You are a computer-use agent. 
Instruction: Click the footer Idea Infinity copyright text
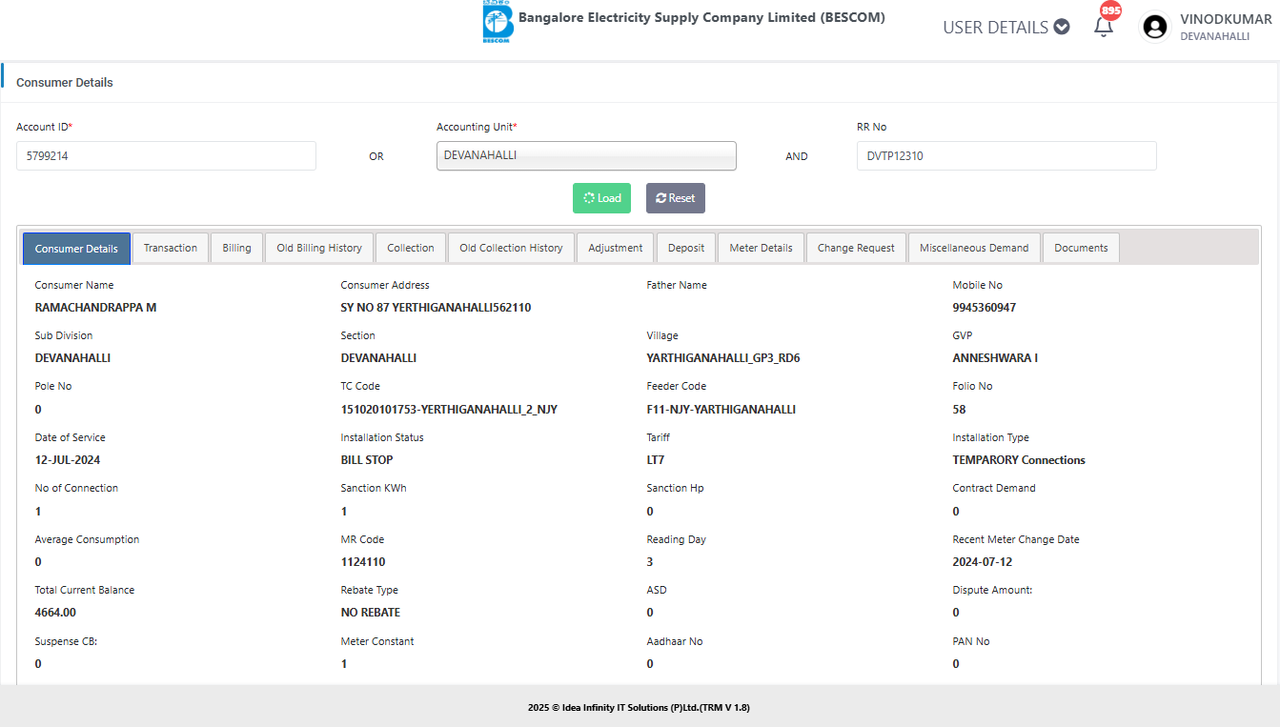[x=639, y=708]
